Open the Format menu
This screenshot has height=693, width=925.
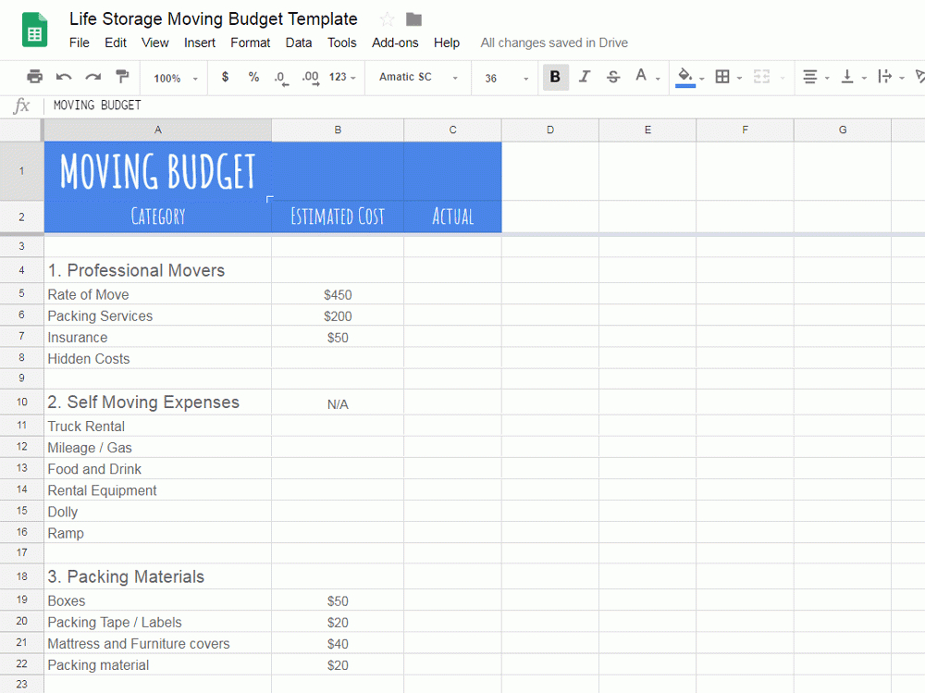click(250, 43)
